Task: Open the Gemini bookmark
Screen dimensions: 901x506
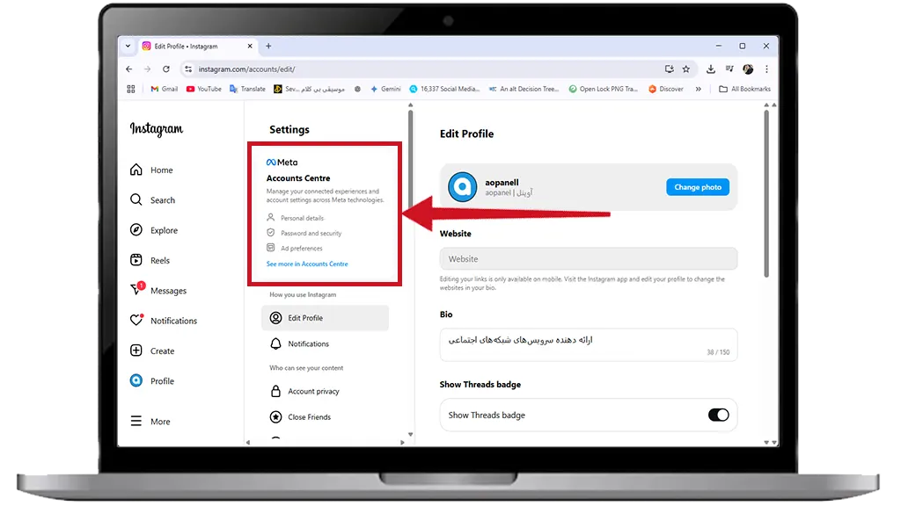Action: 385,89
